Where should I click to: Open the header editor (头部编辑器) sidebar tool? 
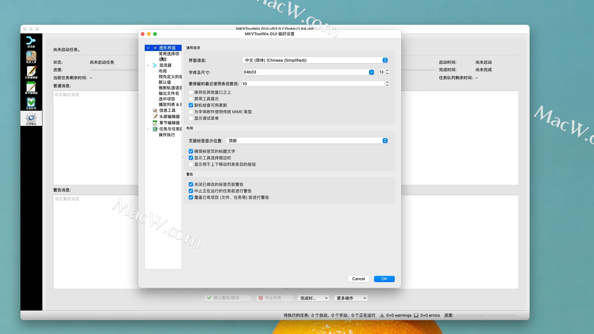tap(31, 72)
